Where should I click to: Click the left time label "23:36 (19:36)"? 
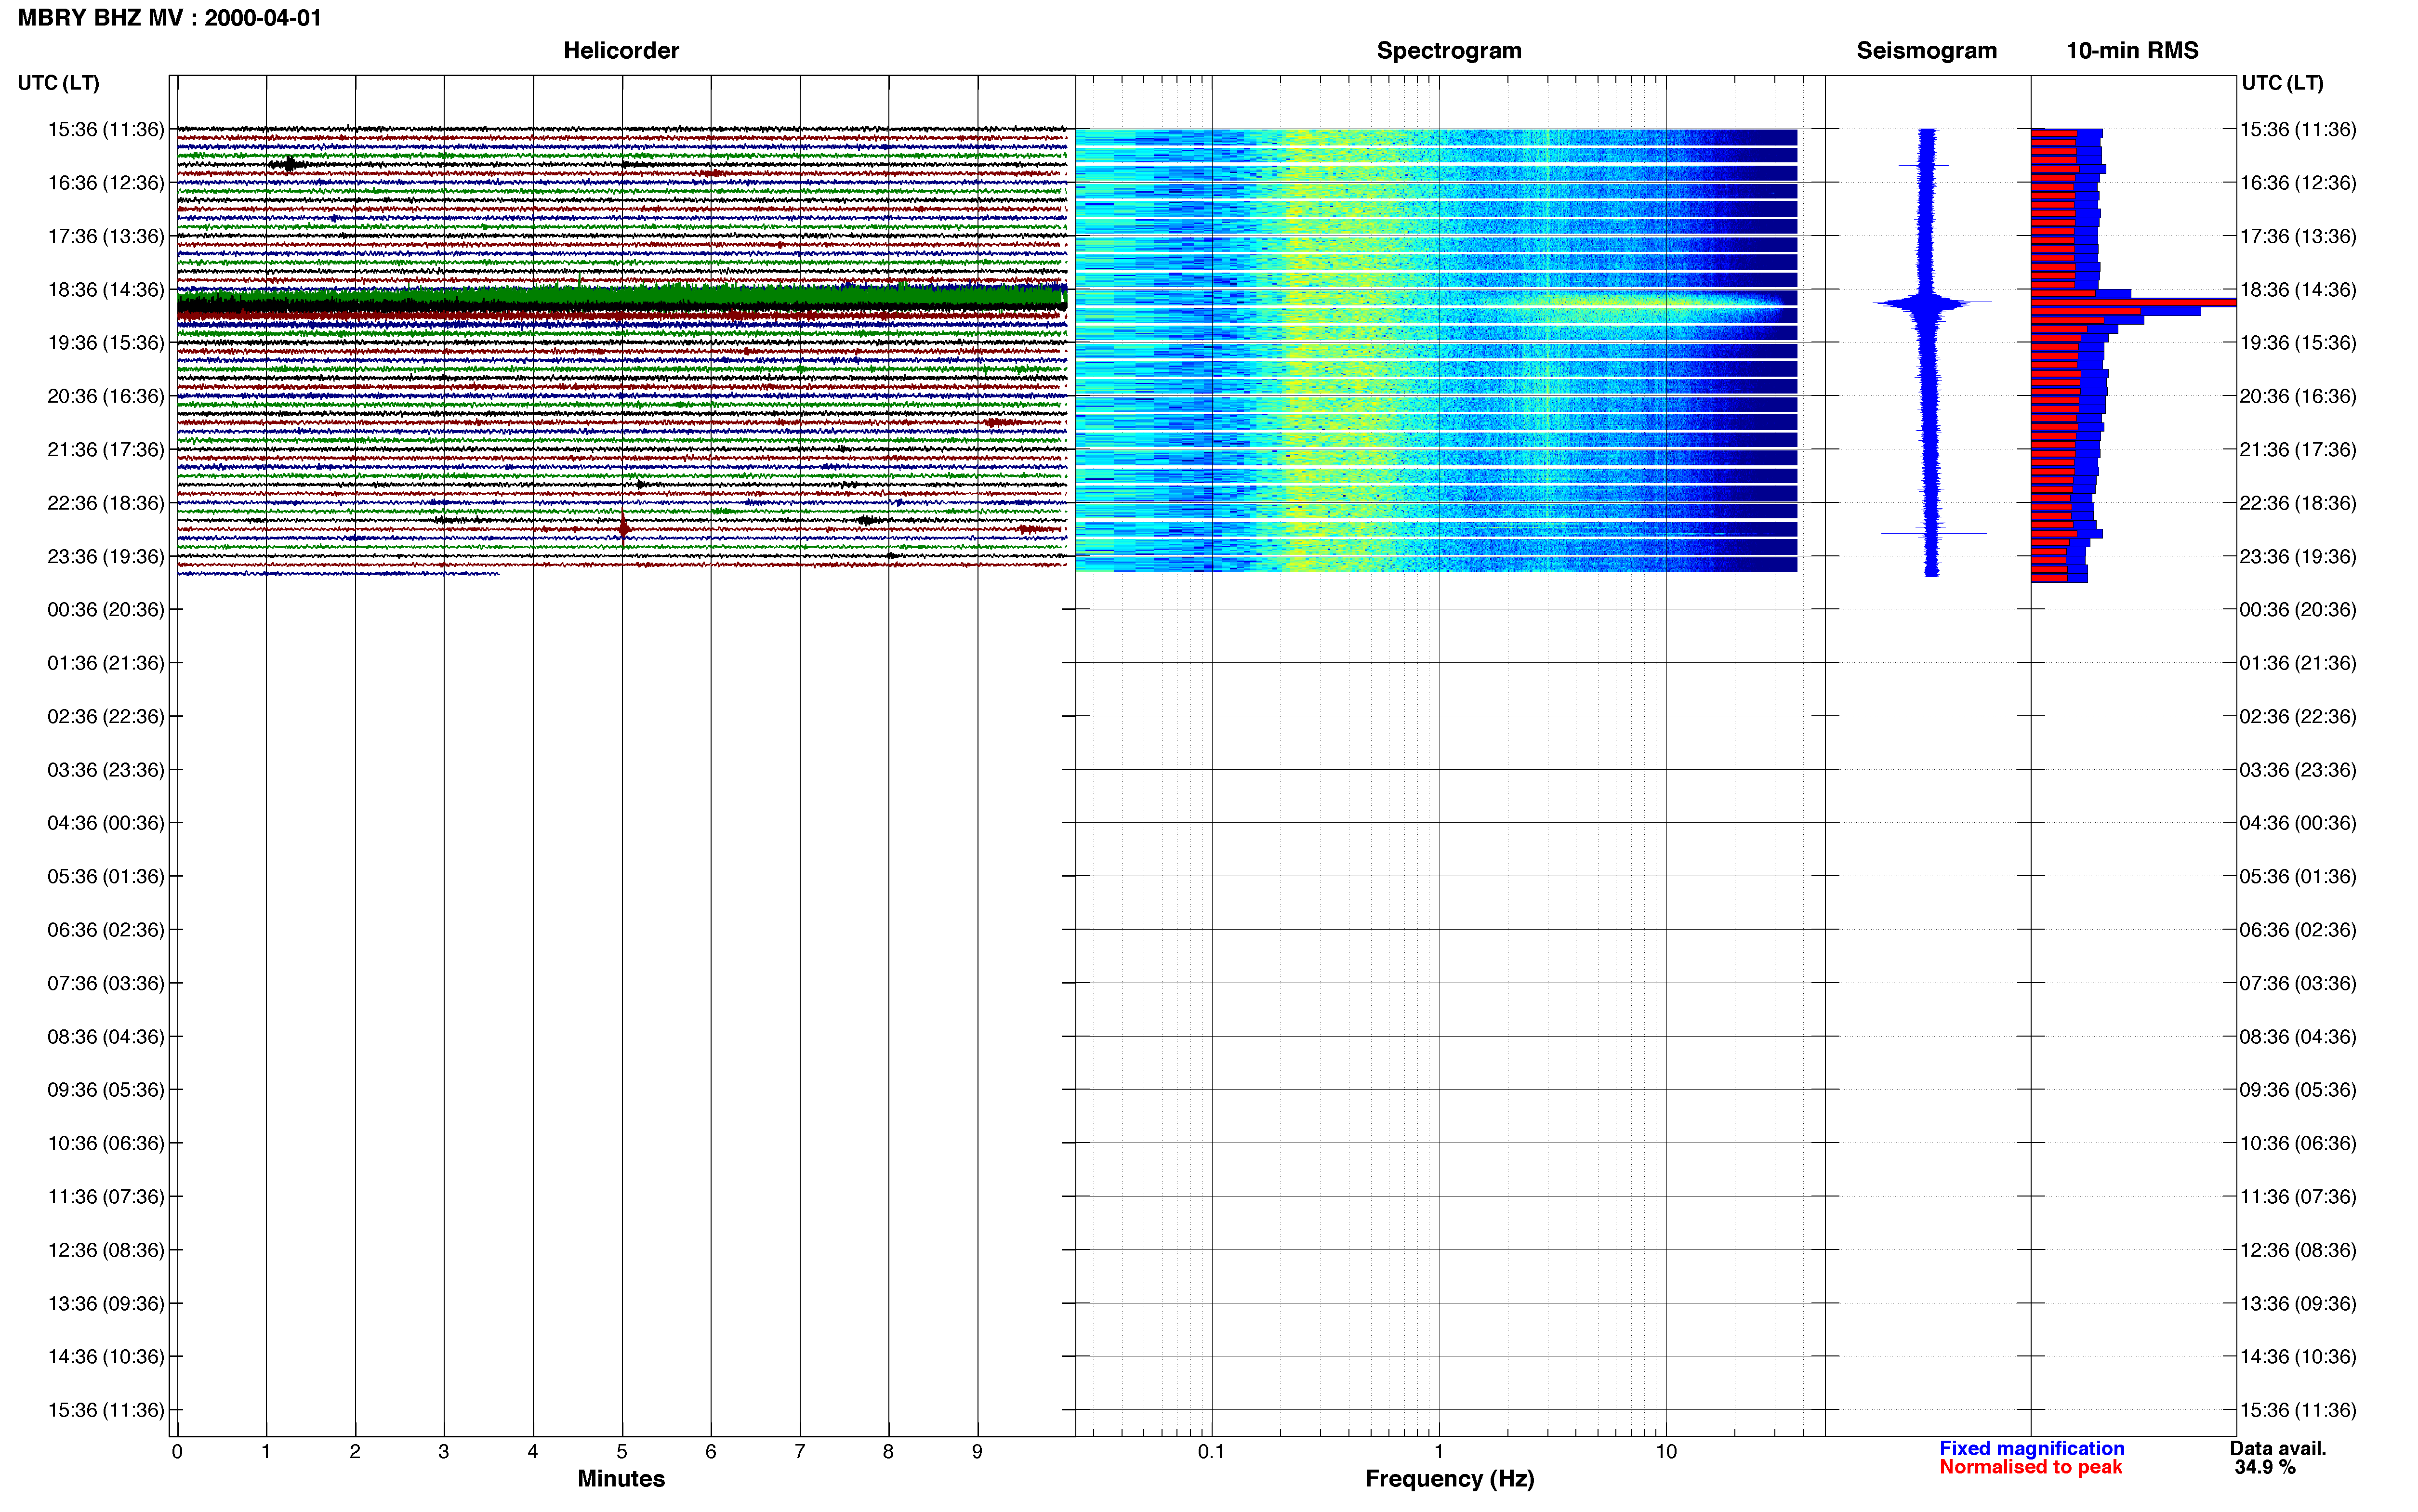coord(106,556)
